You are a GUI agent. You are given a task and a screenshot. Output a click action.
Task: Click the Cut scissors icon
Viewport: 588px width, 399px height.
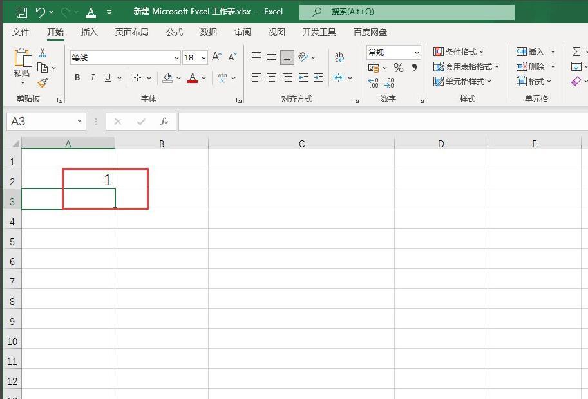tap(43, 53)
